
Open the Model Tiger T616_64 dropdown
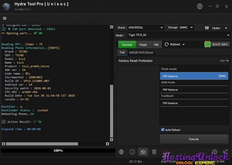pos(179,35)
